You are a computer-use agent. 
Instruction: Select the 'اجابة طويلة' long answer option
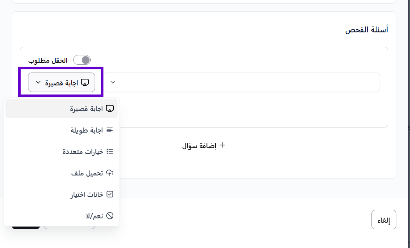(x=86, y=130)
